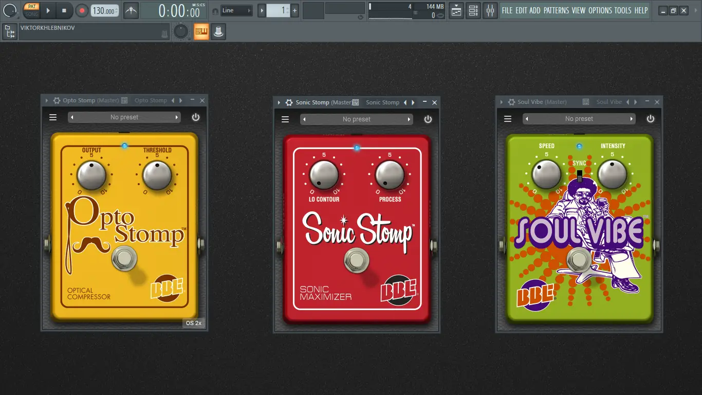This screenshot has width=702, height=395.
Task: Expand the Soul Vibe window menu arrow
Action: [x=502, y=102]
